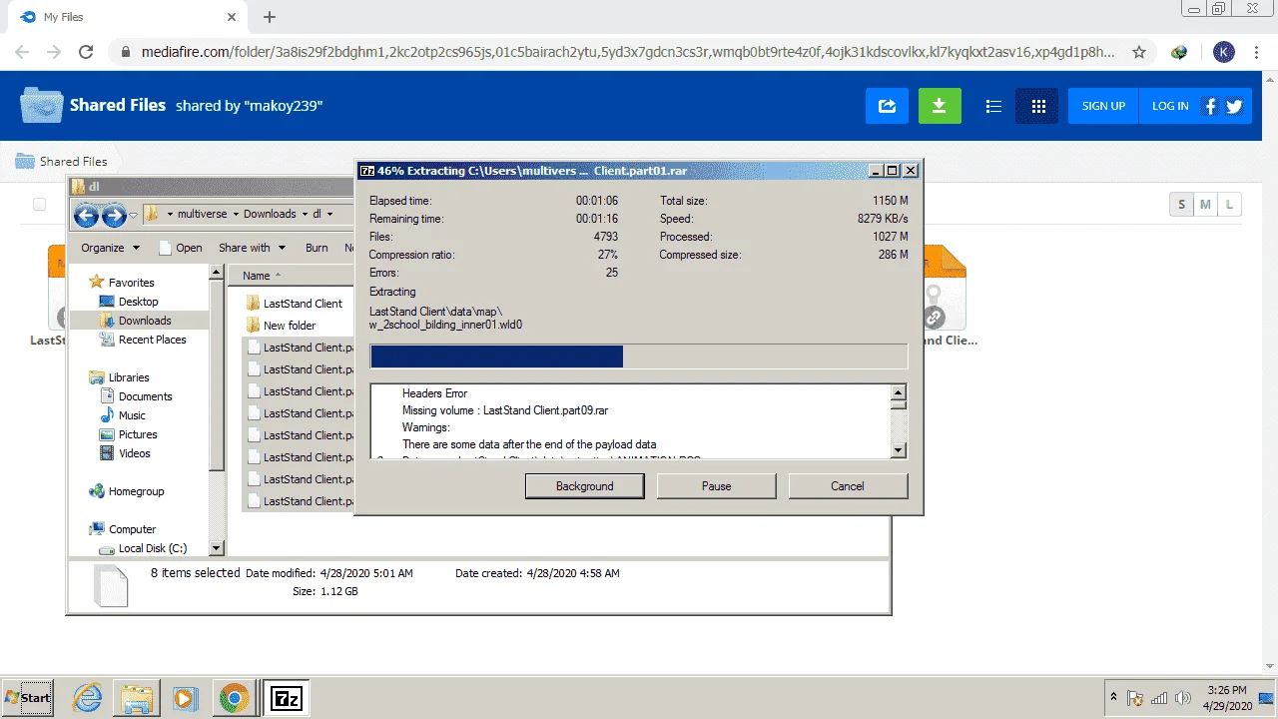Click the SIGN UP button
Viewport: 1278px width, 719px height.
(x=1103, y=106)
